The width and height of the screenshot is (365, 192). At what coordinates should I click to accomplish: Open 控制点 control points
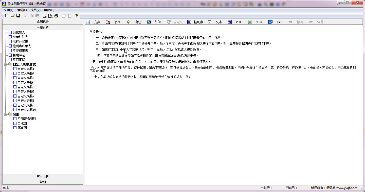(x=195, y=22)
